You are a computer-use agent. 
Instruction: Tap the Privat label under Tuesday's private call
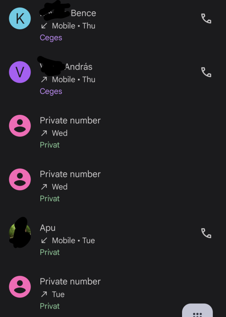point(50,306)
